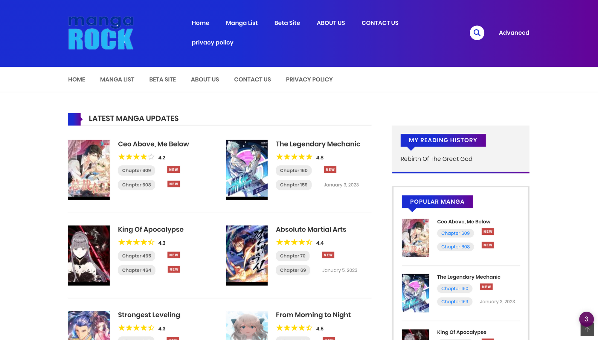The height and width of the screenshot is (340, 598).
Task: Click Ceo Above, Me Below cover in Popular Manga
Action: click(415, 238)
